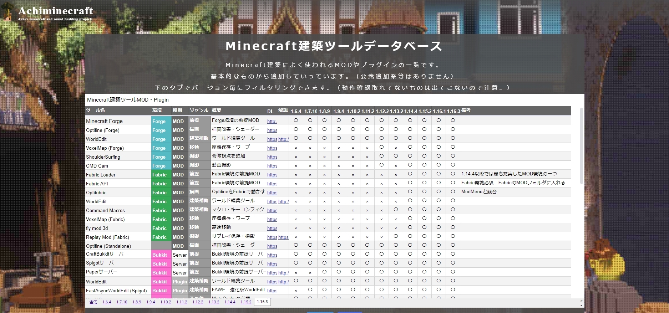Switch to the 1.12.2 sheet tab

pyautogui.click(x=198, y=302)
